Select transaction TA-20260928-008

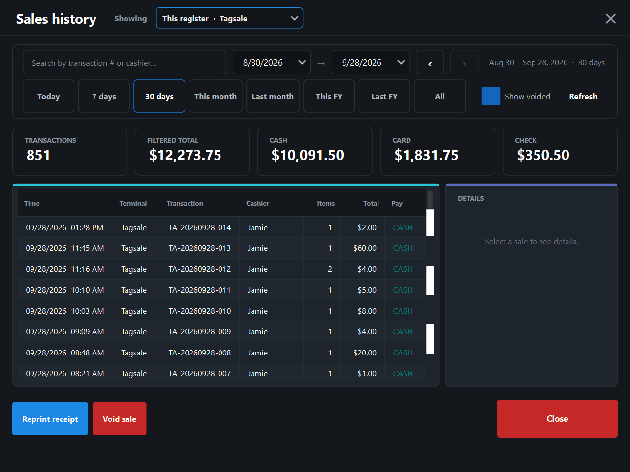[221, 353]
